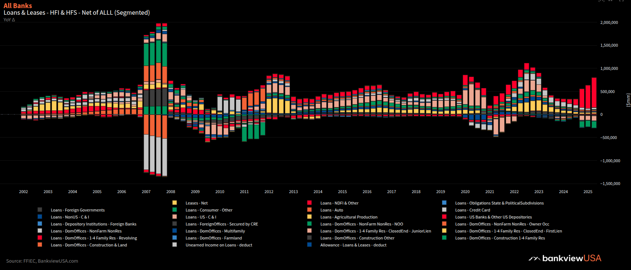Click the 'Loans - DomOffices - Construction 1-4 Family Res' label

(x=500, y=238)
